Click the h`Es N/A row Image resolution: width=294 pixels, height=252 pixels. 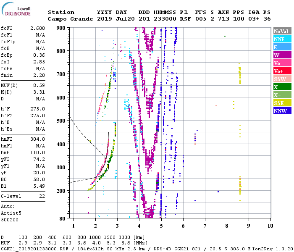tap(23, 129)
